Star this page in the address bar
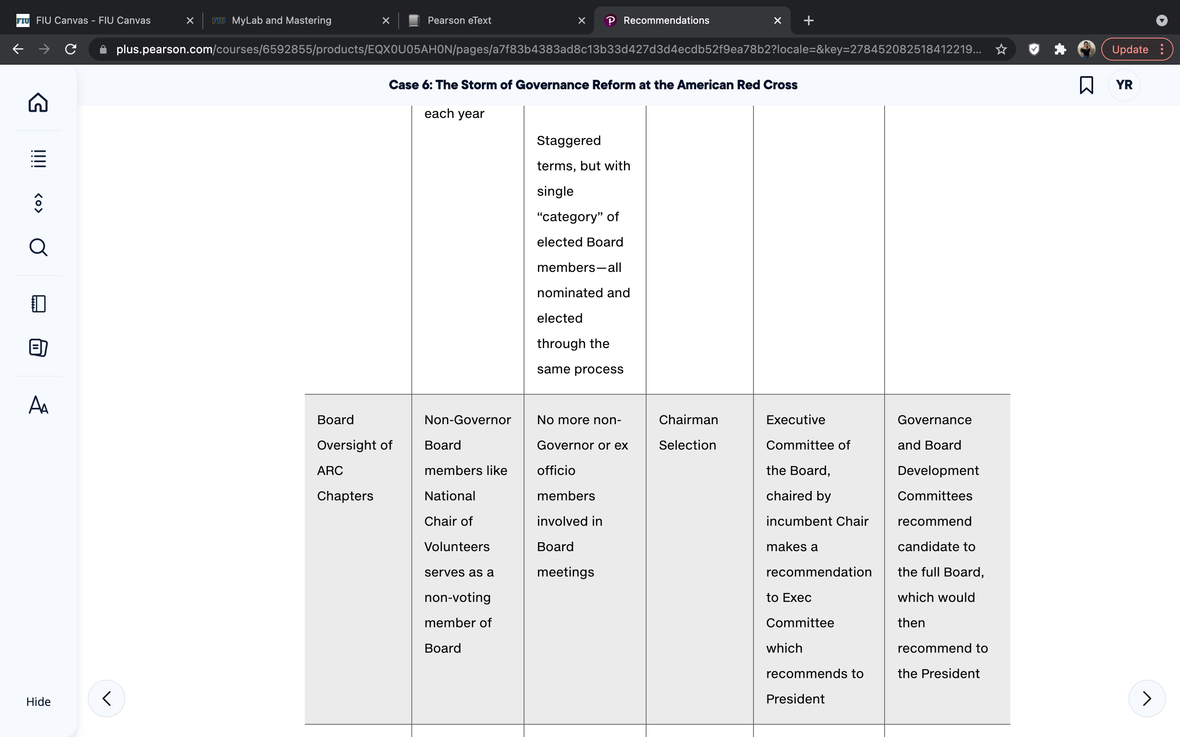This screenshot has height=737, width=1180. (1001, 49)
